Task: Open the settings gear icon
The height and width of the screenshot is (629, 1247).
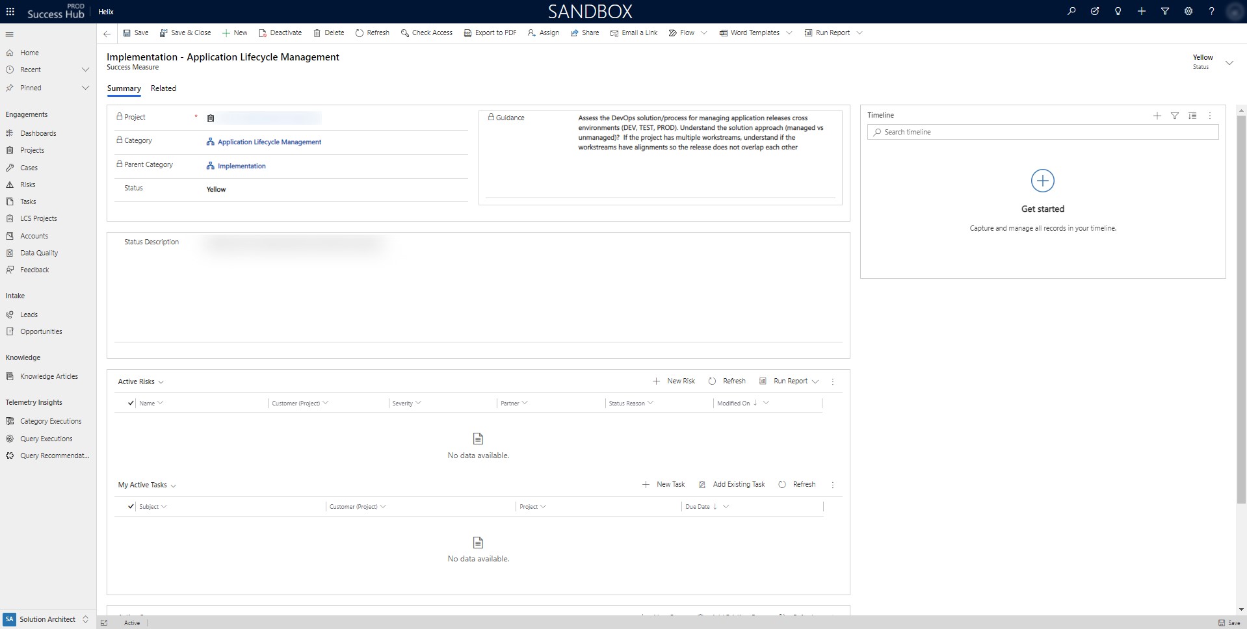Action: tap(1188, 12)
